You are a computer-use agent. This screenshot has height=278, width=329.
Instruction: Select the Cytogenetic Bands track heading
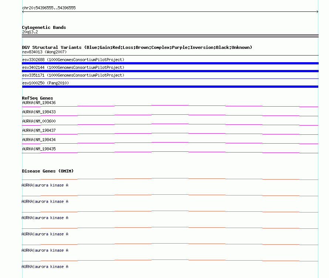[x=44, y=27]
